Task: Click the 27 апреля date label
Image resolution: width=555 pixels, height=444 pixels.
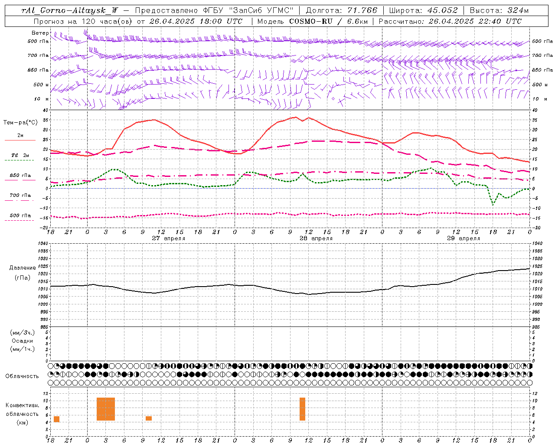Action: (168, 238)
